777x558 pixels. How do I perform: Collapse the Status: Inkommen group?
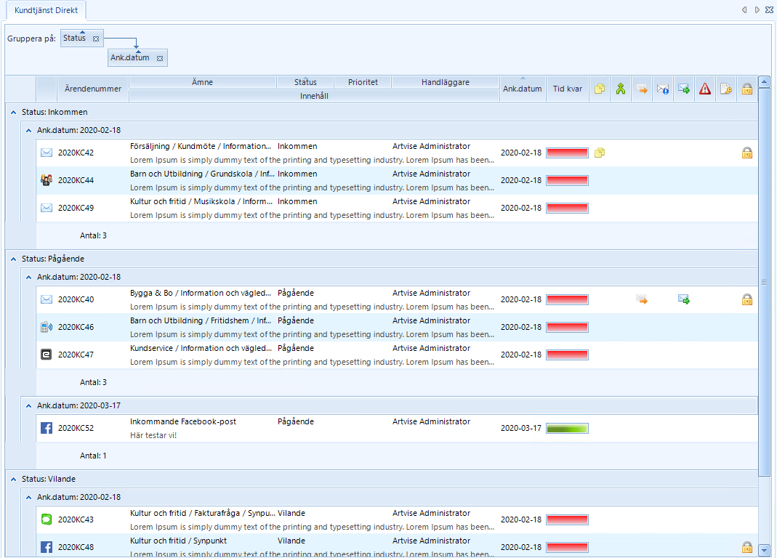point(13,113)
